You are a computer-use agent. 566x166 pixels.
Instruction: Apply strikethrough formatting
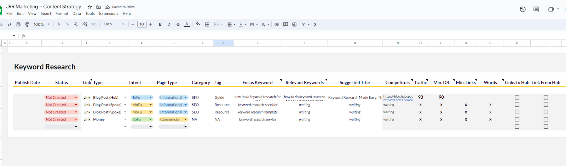(178, 24)
